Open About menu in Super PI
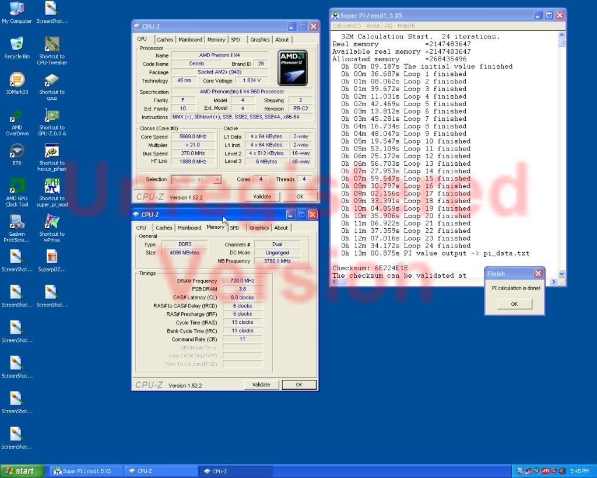Screen dimensions: 597x478 click(379, 26)
